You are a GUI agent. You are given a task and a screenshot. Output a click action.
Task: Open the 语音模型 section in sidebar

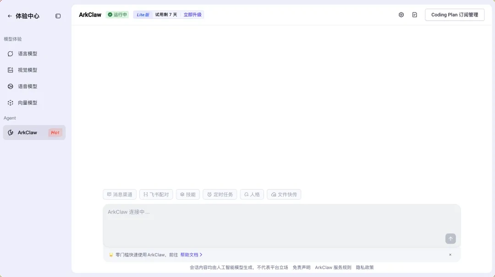click(x=27, y=86)
